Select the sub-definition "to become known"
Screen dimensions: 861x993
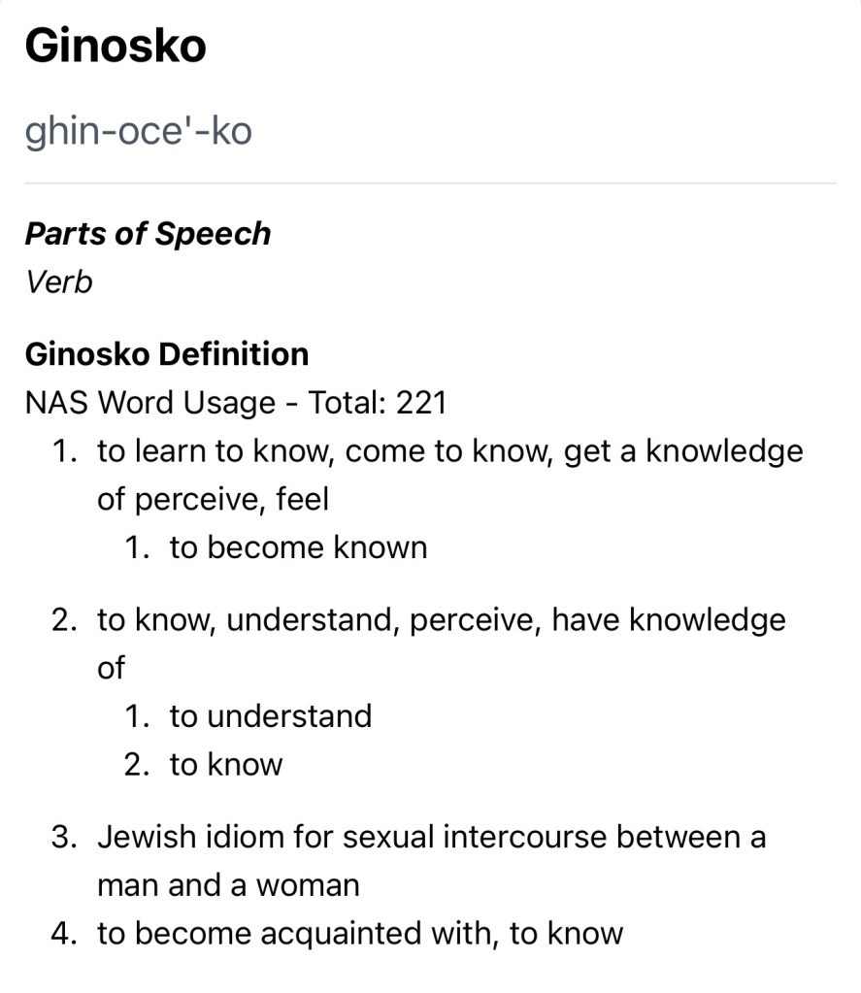click(x=298, y=547)
